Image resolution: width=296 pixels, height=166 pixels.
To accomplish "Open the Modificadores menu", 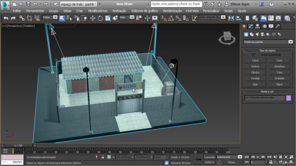I will (98, 11).
